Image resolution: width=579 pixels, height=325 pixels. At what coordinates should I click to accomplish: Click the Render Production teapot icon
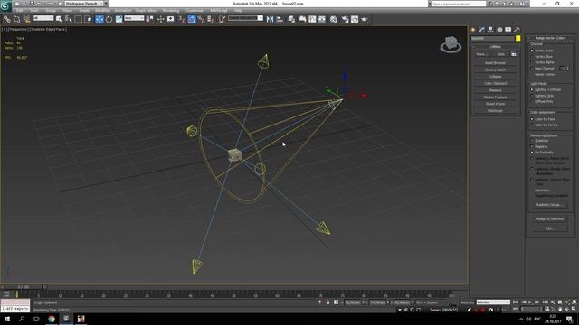coord(365,19)
